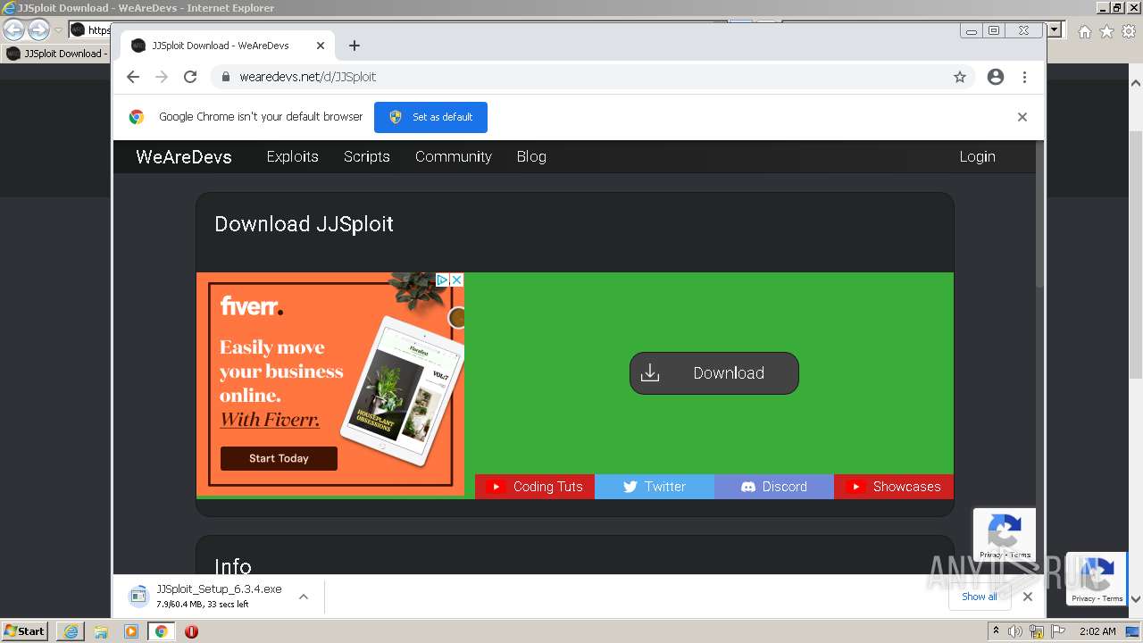The image size is (1143, 643).
Task: Click the Chrome forward arrow
Action: coord(162,77)
